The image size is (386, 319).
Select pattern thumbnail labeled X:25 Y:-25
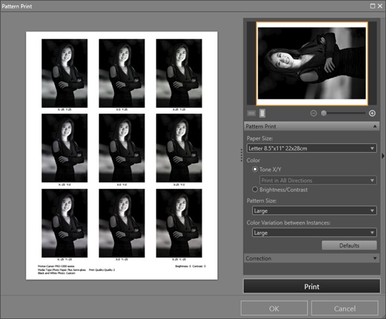pyautogui.click(x=179, y=223)
